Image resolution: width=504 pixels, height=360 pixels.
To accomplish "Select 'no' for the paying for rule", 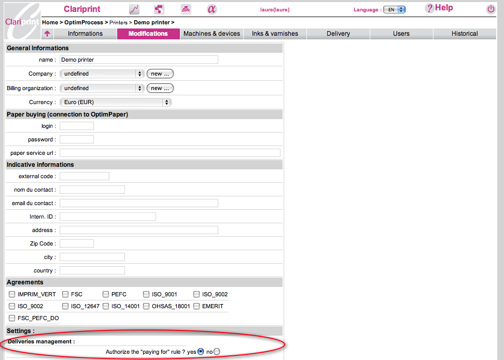I will [x=217, y=352].
